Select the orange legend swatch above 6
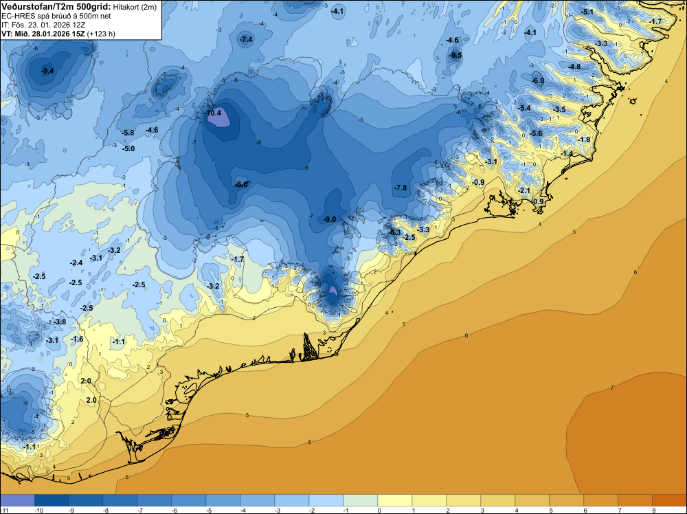Screen dimensions: 687x514 coord(601,500)
